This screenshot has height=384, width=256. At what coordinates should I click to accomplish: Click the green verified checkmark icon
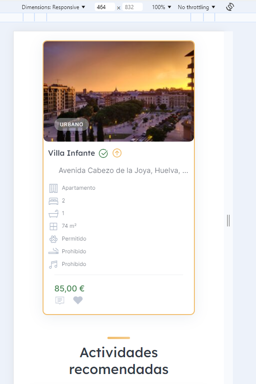click(x=103, y=153)
